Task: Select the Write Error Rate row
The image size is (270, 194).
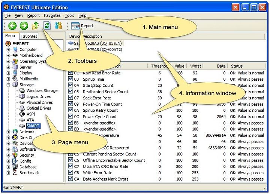Action: [x=166, y=173]
